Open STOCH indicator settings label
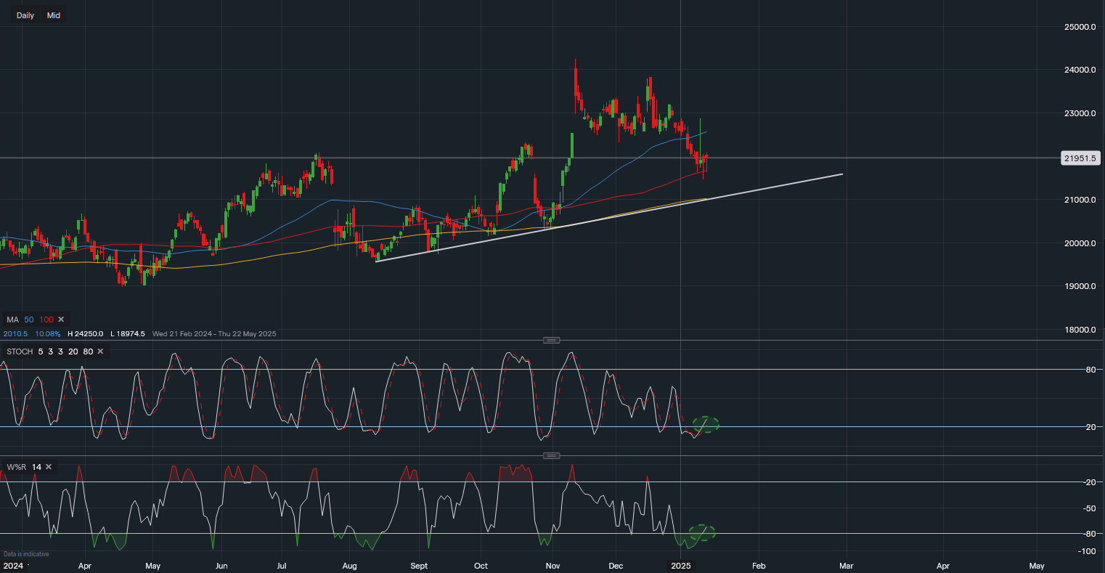This screenshot has height=573, width=1105. (x=20, y=351)
